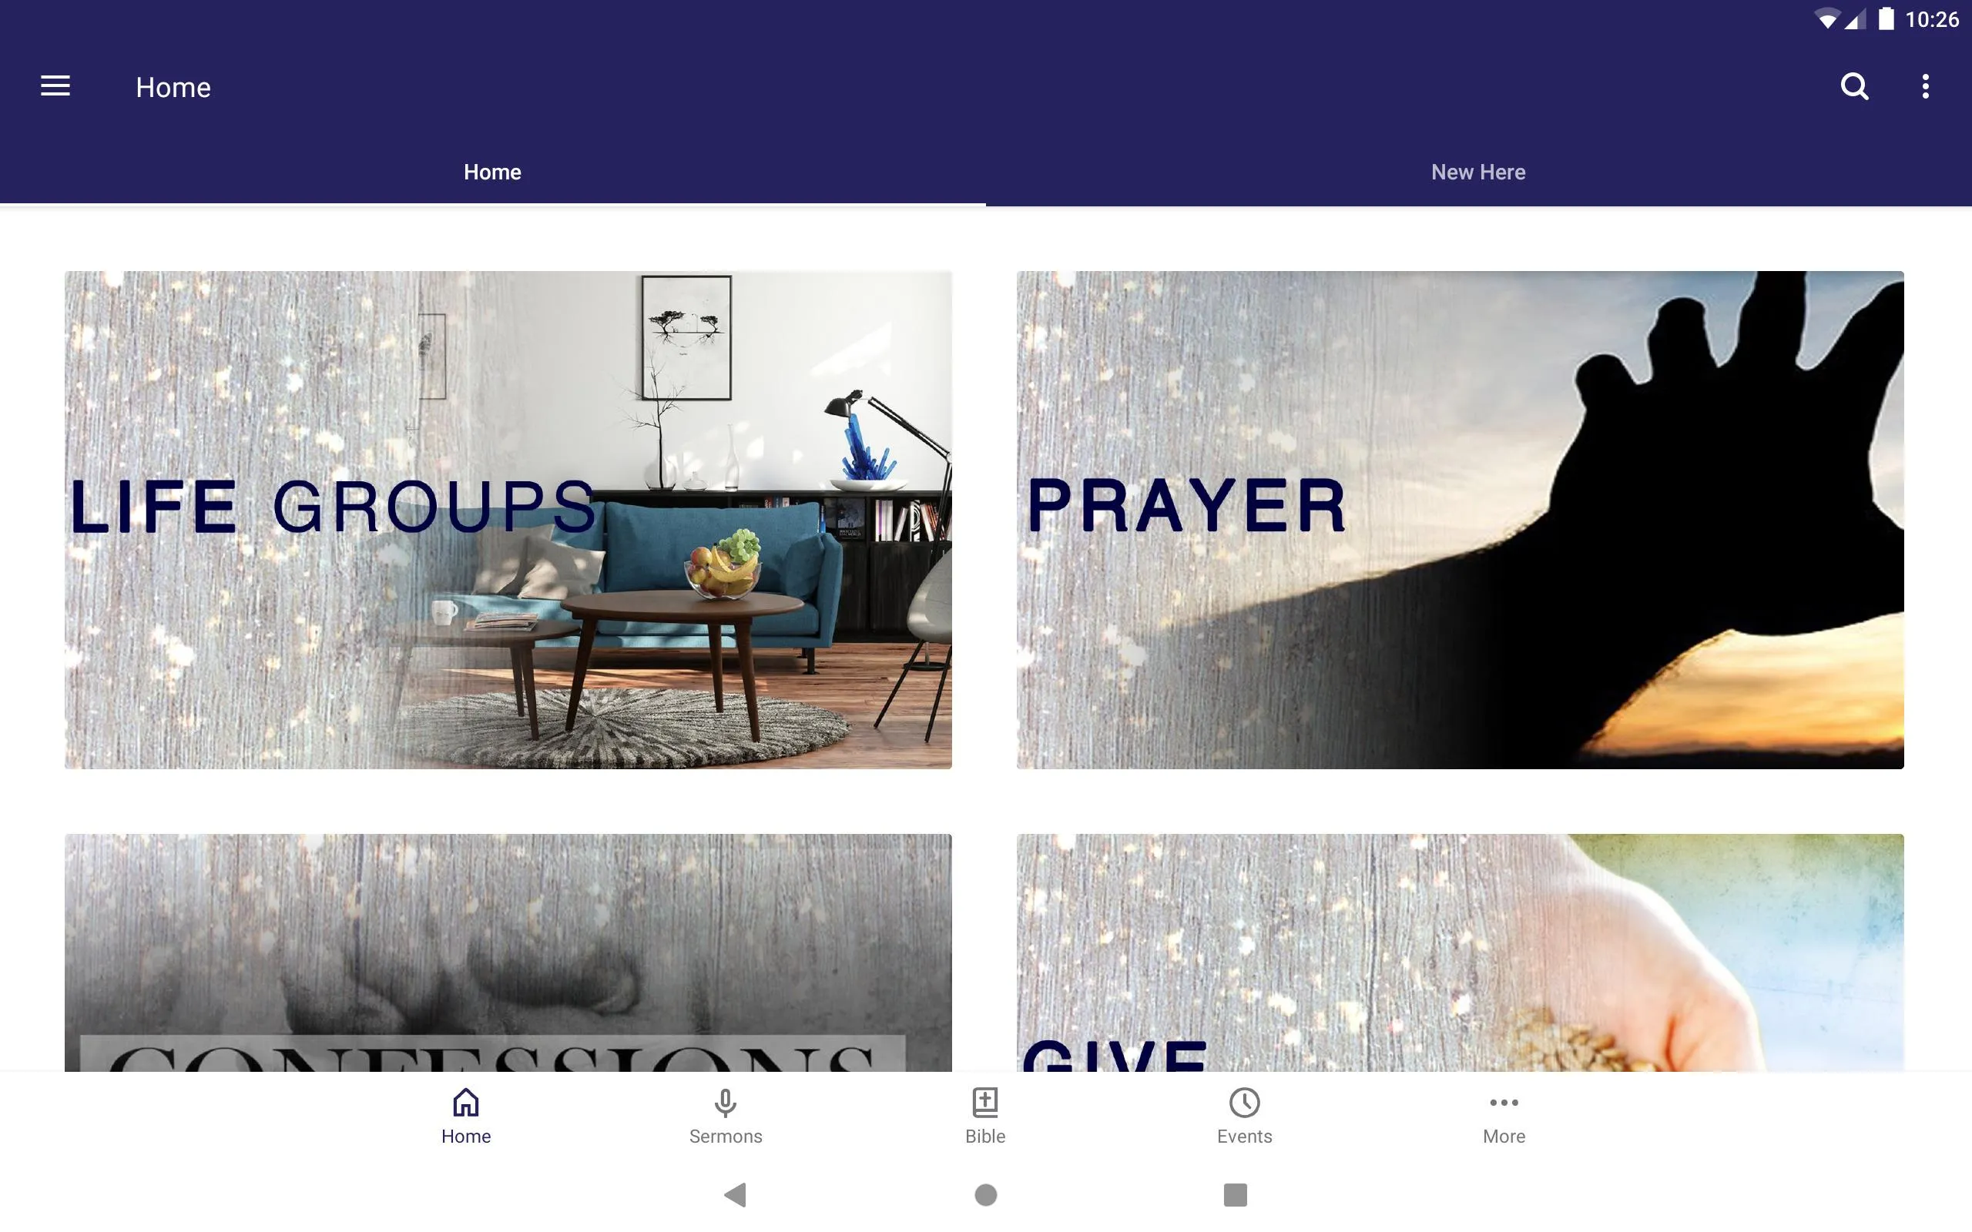Tap the Sermons microphone icon
The width and height of the screenshot is (1972, 1232).
[726, 1100]
